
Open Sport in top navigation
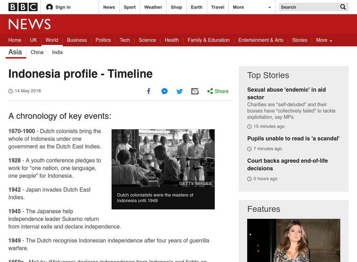click(129, 7)
